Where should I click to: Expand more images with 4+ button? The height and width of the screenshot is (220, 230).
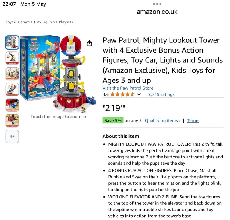[x=12, y=136]
